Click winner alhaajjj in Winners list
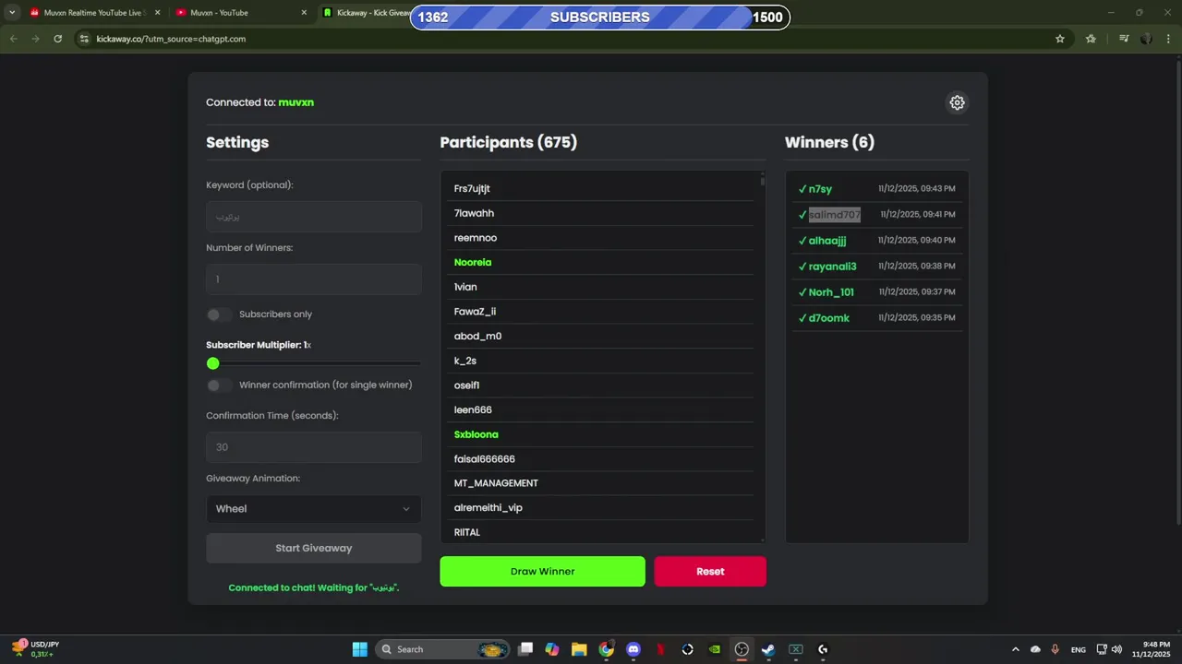This screenshot has height=664, width=1182. (x=827, y=241)
